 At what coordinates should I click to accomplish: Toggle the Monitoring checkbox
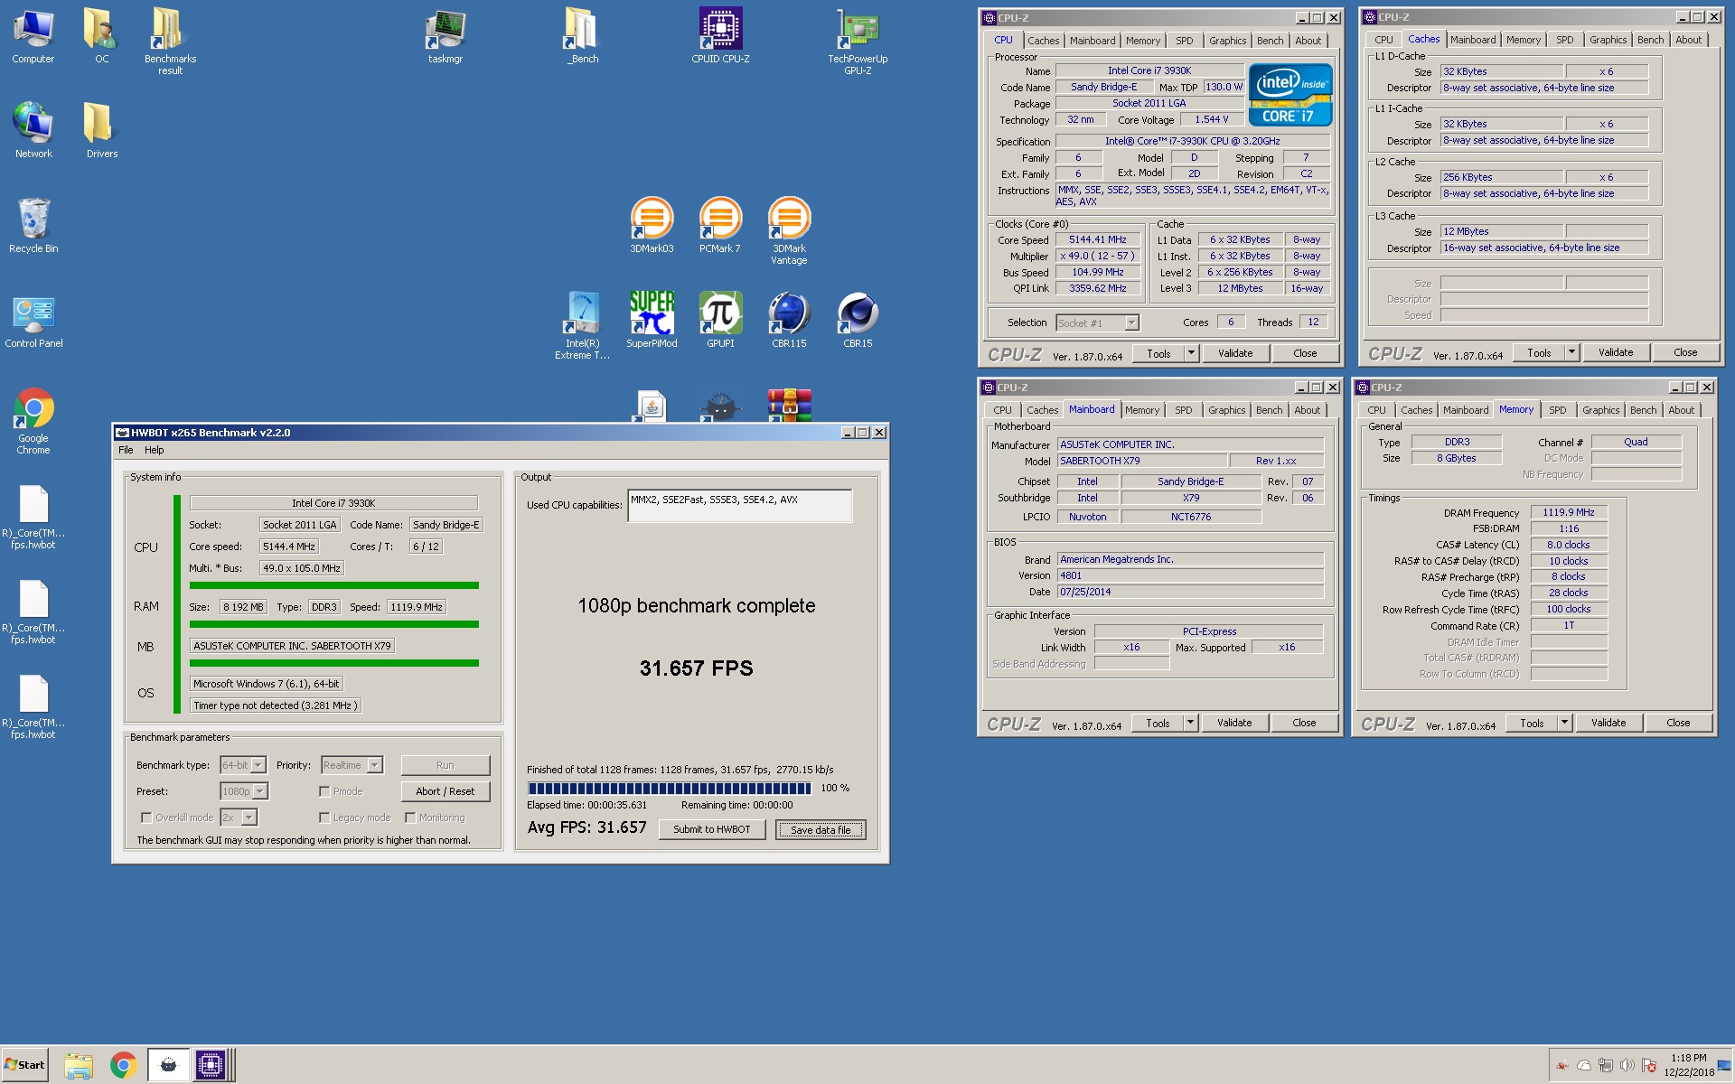(410, 818)
